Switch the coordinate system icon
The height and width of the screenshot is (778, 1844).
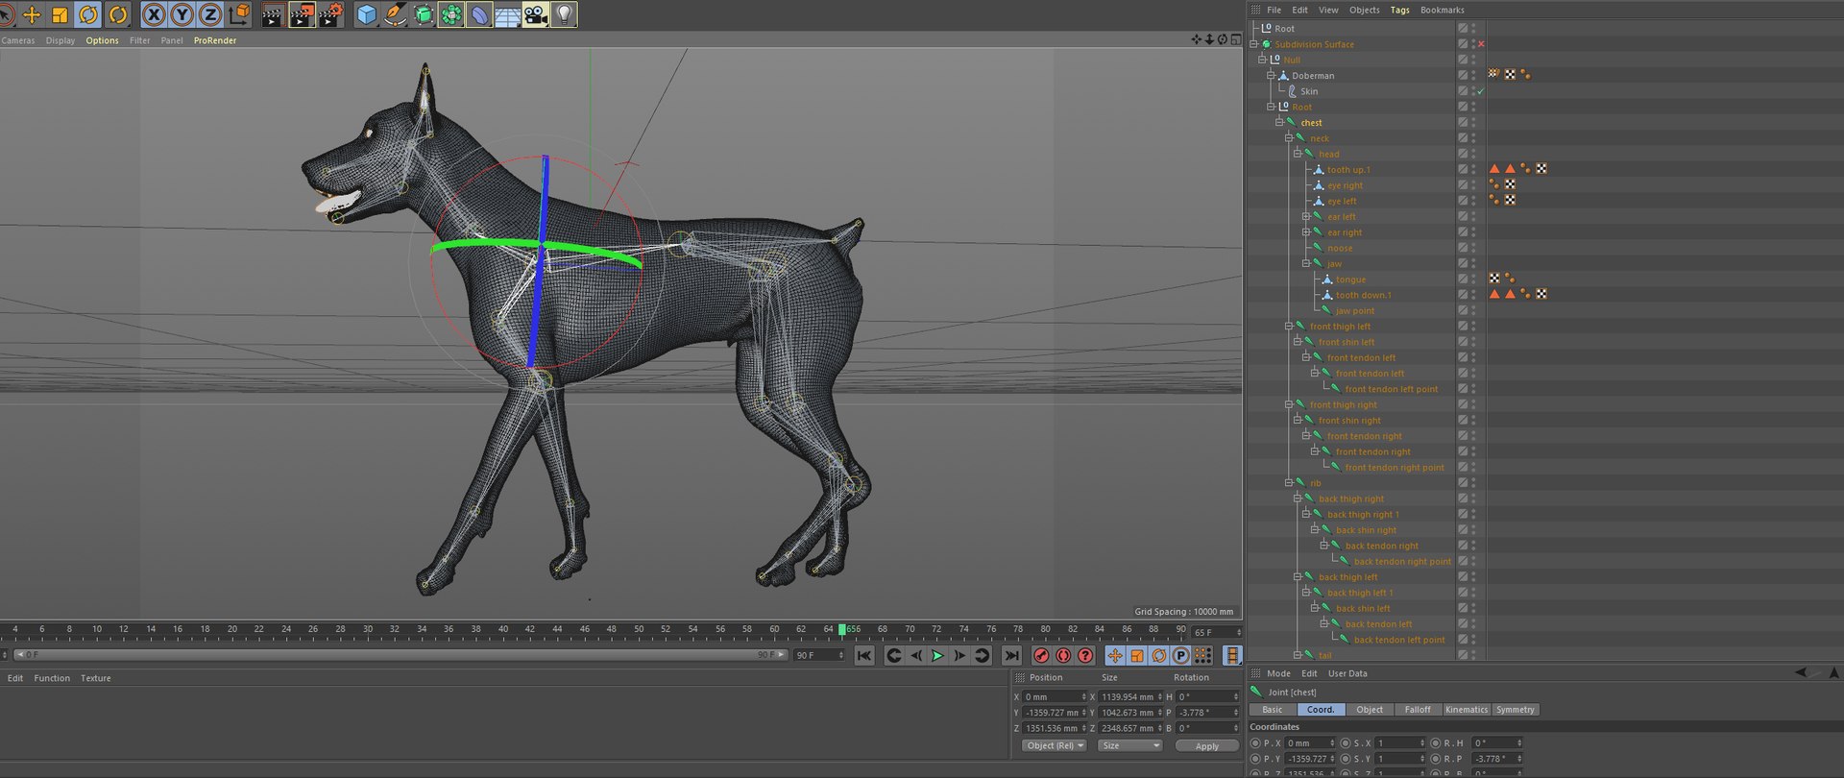(x=238, y=13)
